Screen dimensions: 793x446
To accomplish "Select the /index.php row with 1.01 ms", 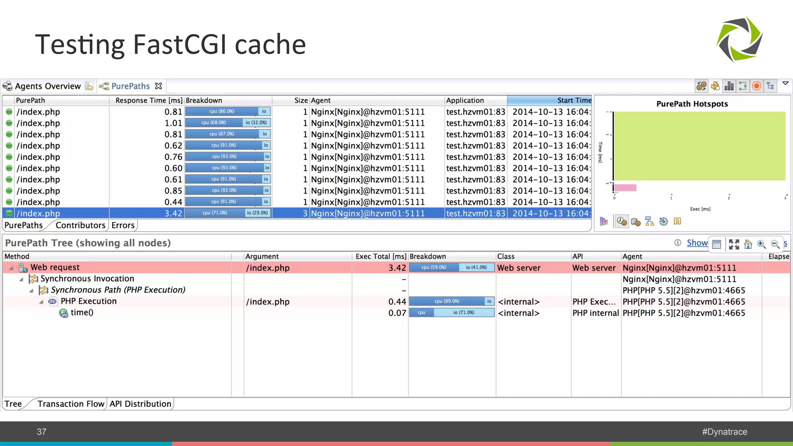I will pos(297,123).
